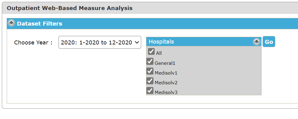Viewport: 298px width, 119px height.
Task: Click the chevron arrow in the year dropdown
Action: [137, 43]
